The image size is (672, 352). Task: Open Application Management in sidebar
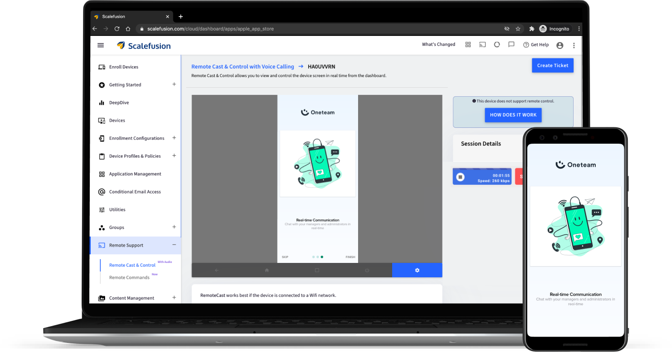click(135, 174)
